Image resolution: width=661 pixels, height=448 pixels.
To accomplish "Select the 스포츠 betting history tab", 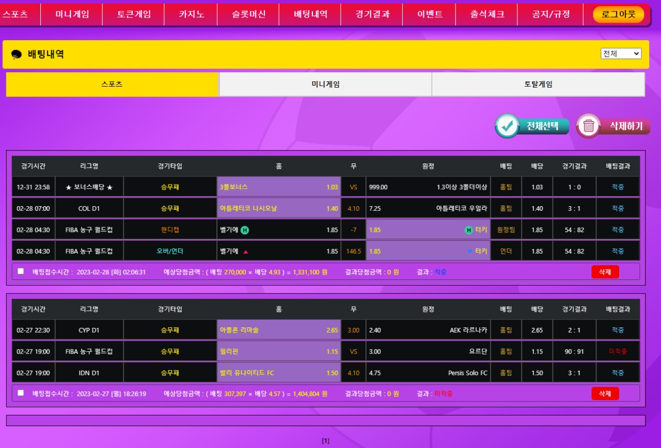I will 112,84.
